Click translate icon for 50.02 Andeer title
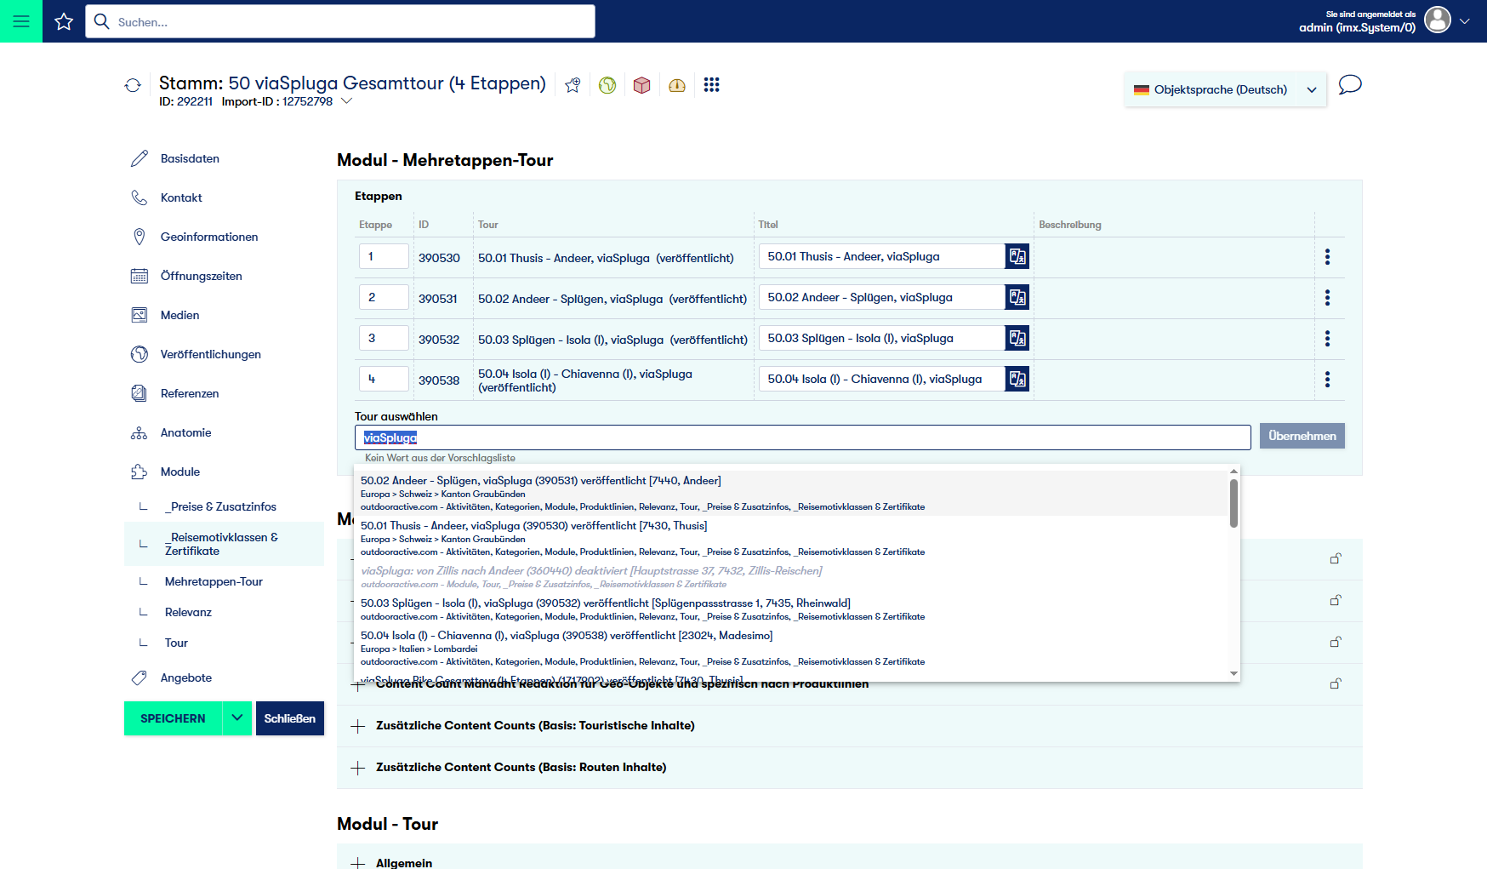The width and height of the screenshot is (1487, 869). [1017, 297]
